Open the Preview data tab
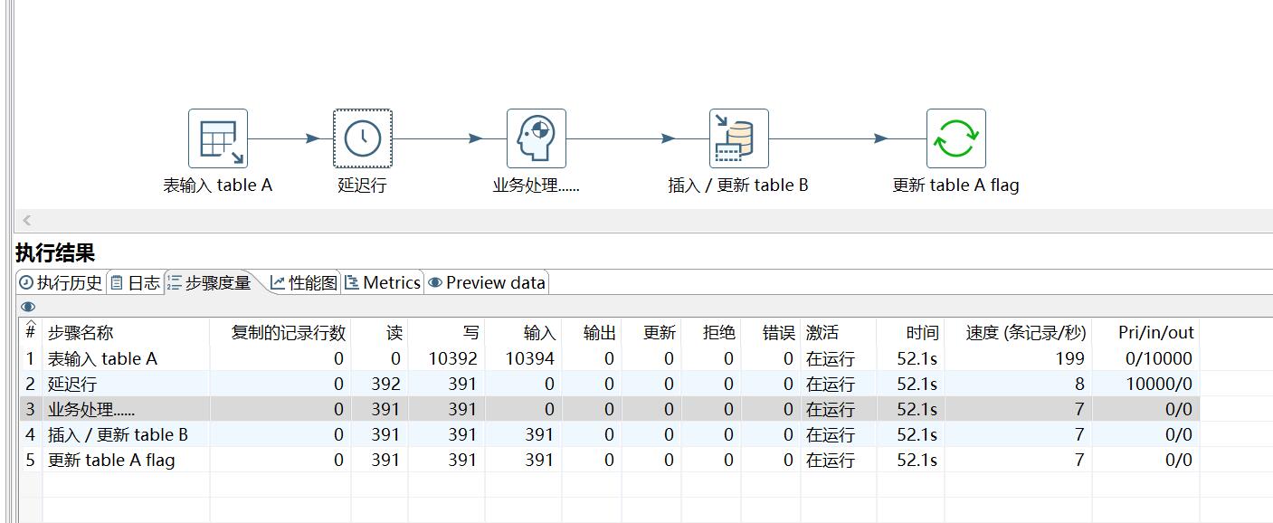1273x523 pixels. click(487, 282)
